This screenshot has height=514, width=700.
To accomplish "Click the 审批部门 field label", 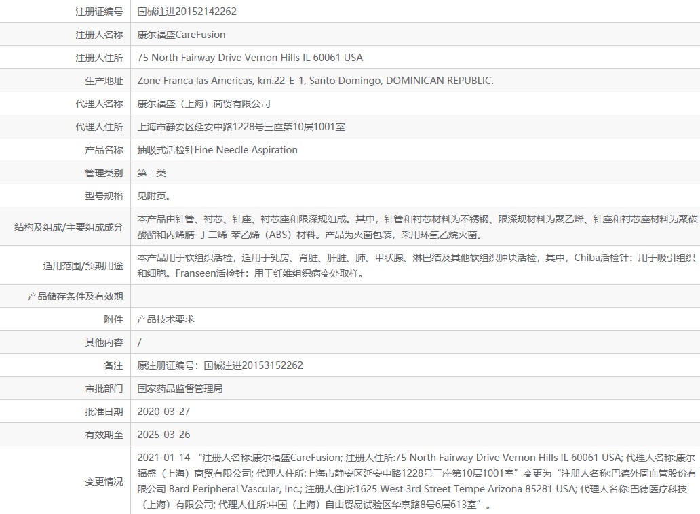I will point(104,389).
